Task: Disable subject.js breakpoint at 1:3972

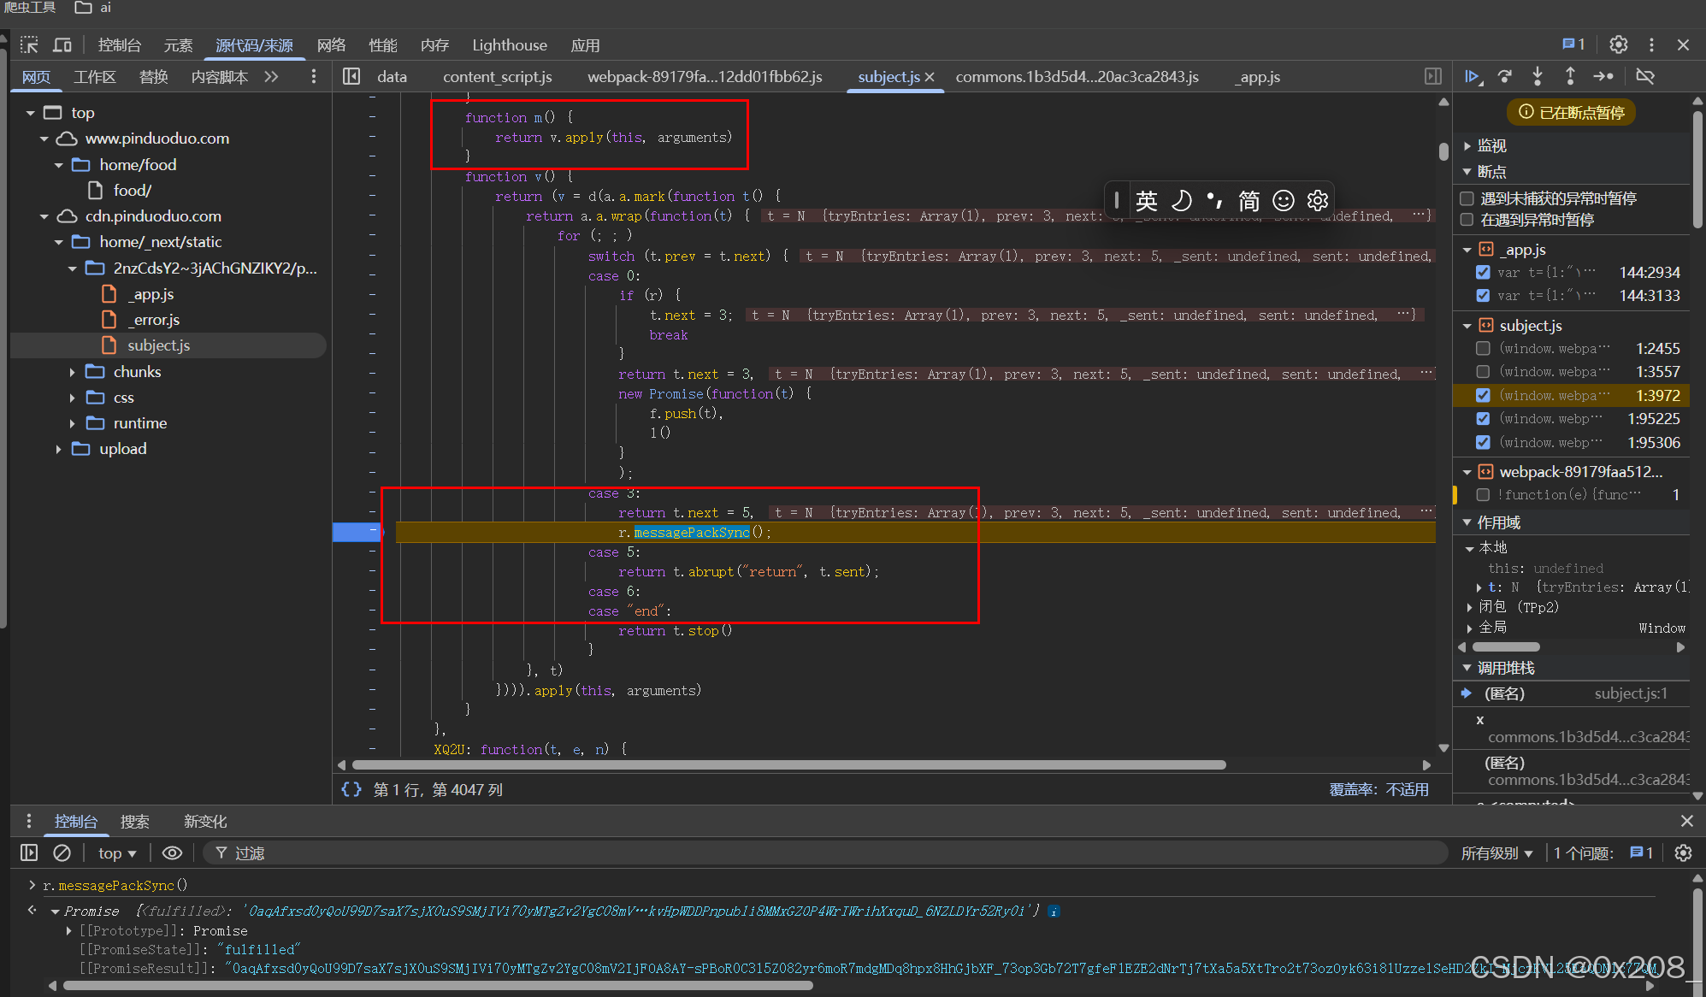Action: pos(1483,395)
